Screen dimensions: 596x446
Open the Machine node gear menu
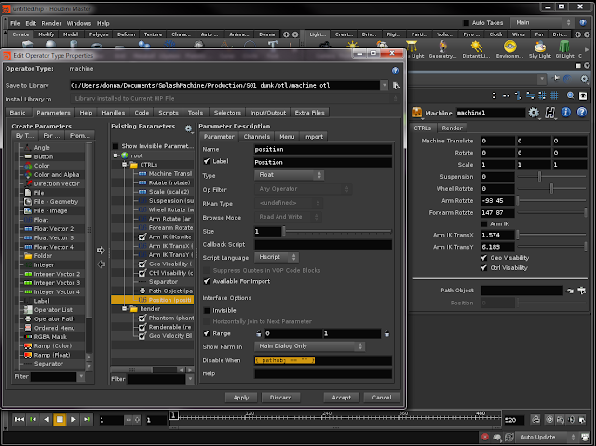[x=534, y=113]
